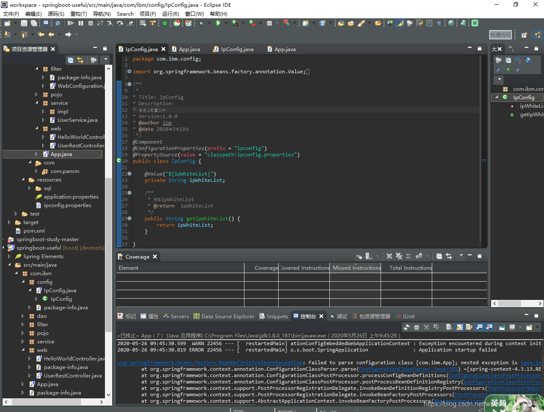Collapse All in Project Explorer toolbar
The height and width of the screenshot is (412, 544).
pyautogui.click(x=71, y=60)
